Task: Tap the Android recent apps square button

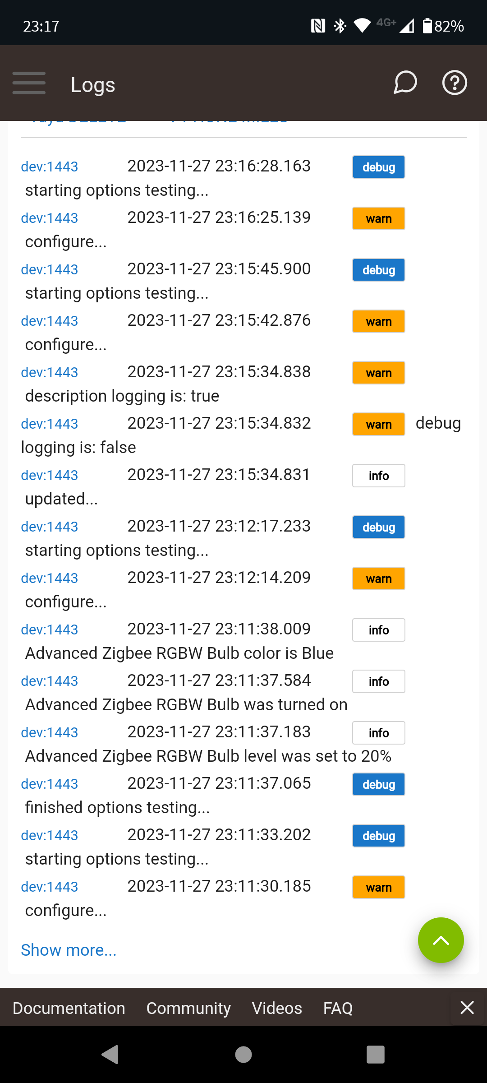Action: pyautogui.click(x=376, y=1055)
